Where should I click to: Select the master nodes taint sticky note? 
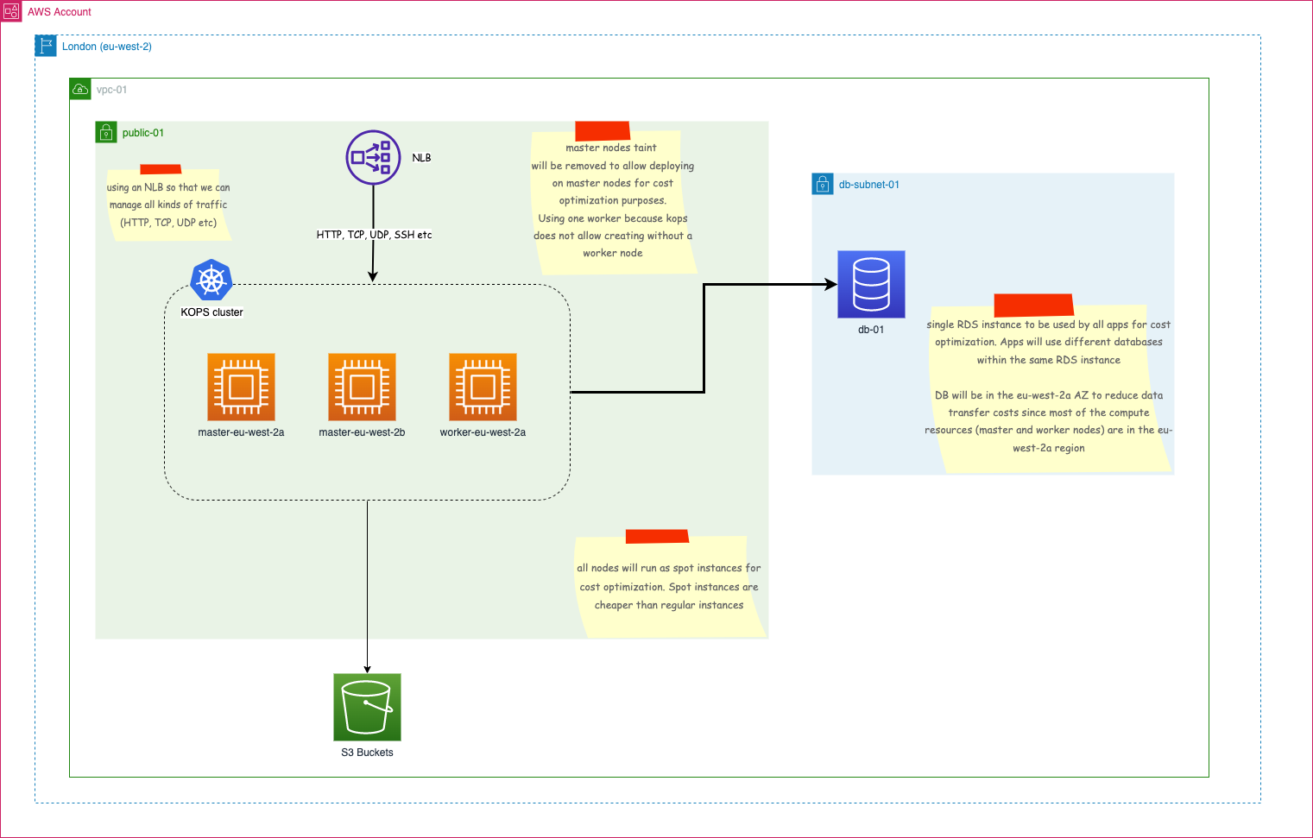[613, 202]
